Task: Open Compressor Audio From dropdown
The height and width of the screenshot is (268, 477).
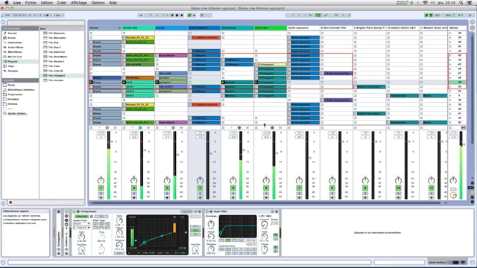Action: [x=81, y=223]
